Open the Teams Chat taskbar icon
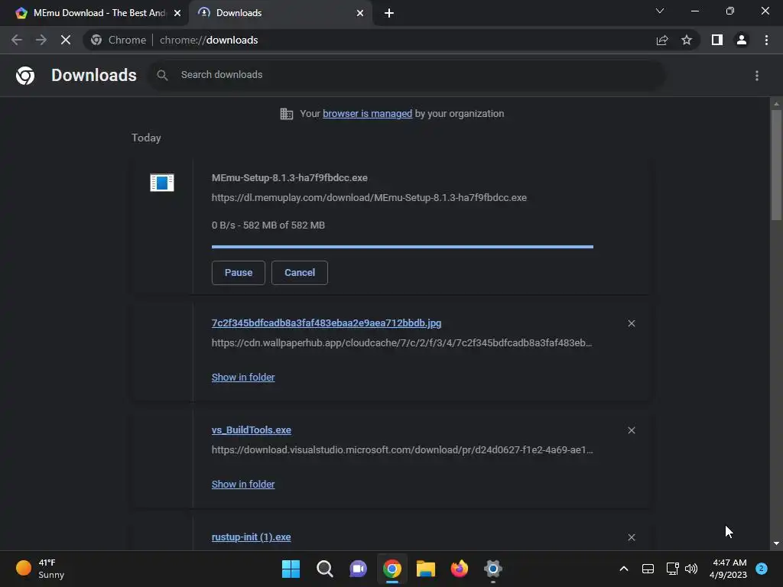 358,569
